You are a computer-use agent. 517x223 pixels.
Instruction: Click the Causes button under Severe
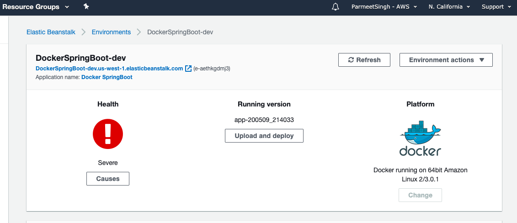(108, 179)
